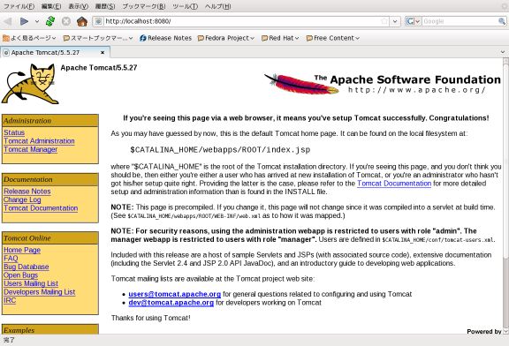Open the ヘルプ(H) menu
509x346 pixels.
(217, 6)
